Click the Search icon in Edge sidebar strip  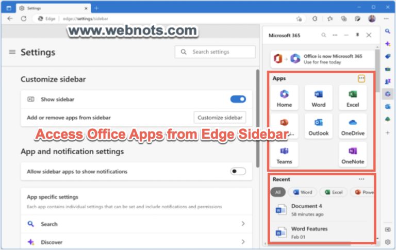point(388,31)
